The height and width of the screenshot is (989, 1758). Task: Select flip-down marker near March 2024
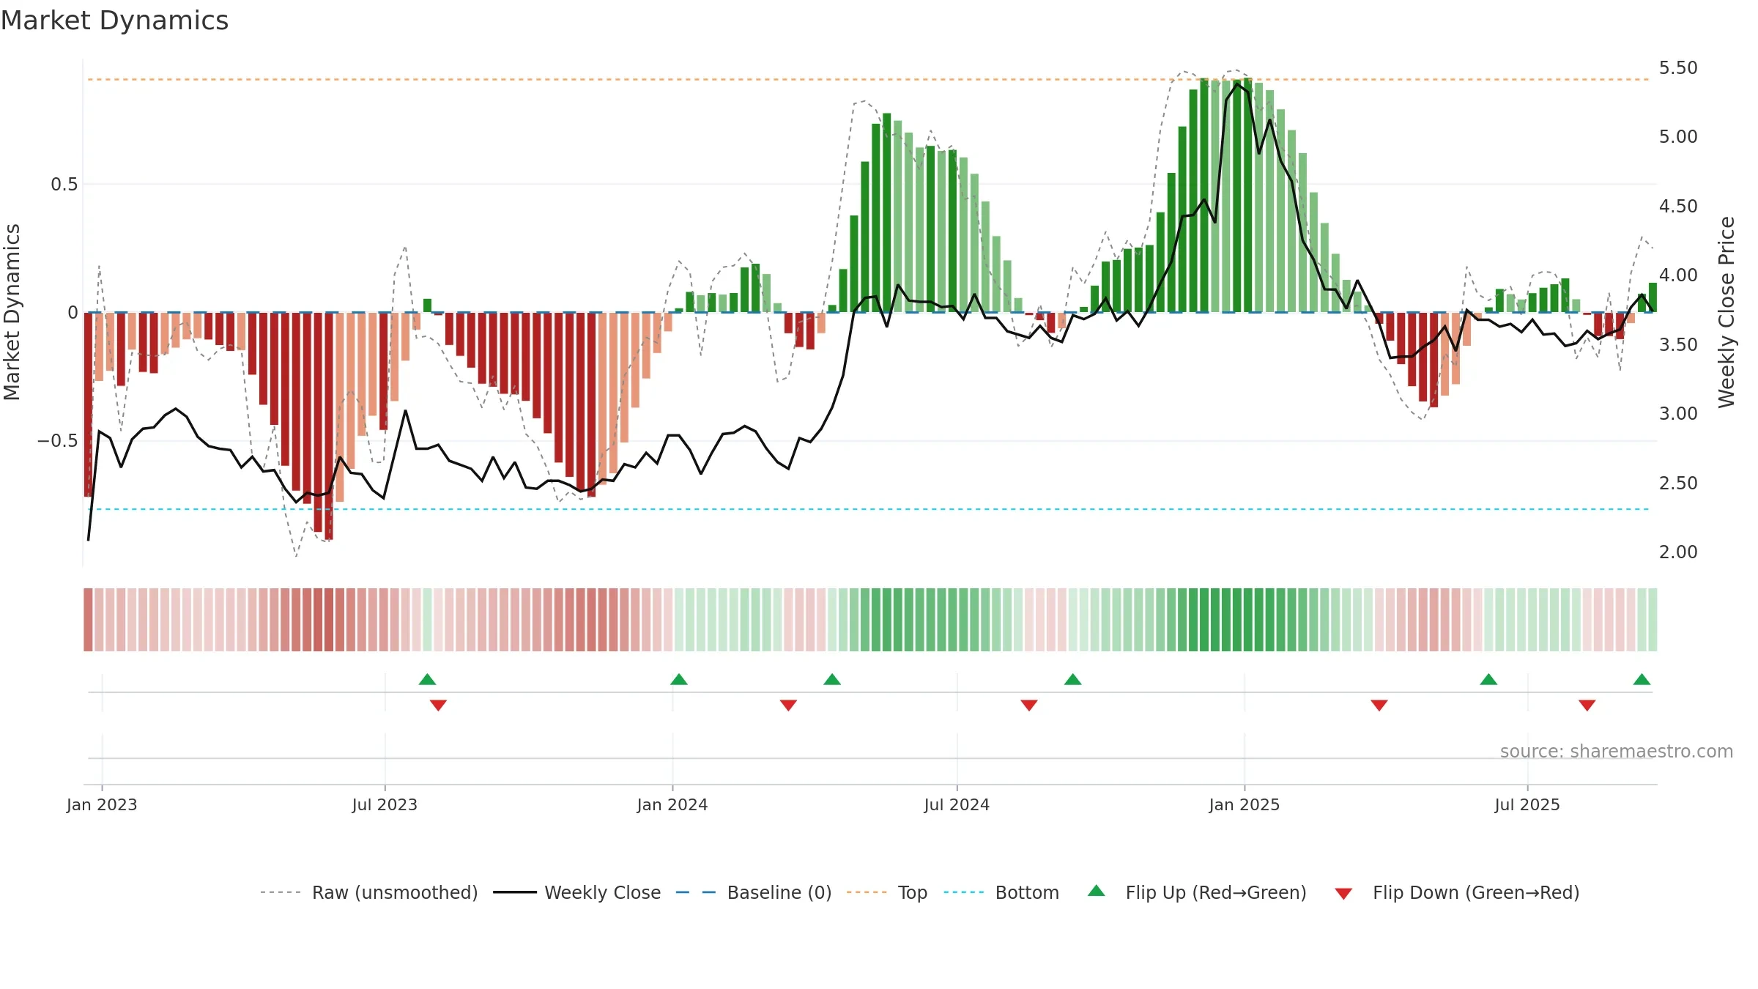(x=788, y=705)
